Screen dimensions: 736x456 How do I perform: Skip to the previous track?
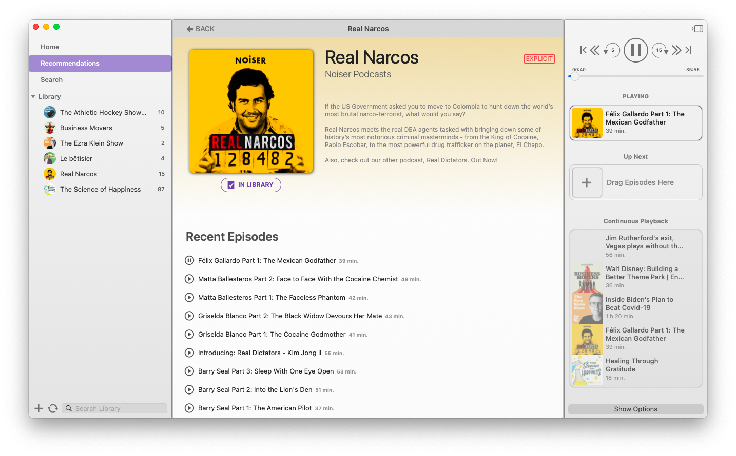(583, 50)
